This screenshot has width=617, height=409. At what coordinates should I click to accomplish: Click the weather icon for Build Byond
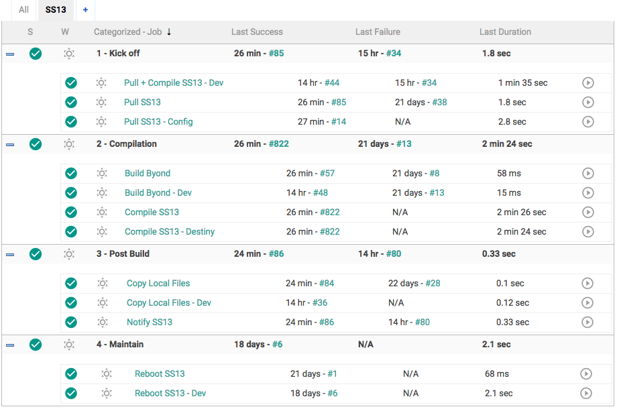[101, 174]
